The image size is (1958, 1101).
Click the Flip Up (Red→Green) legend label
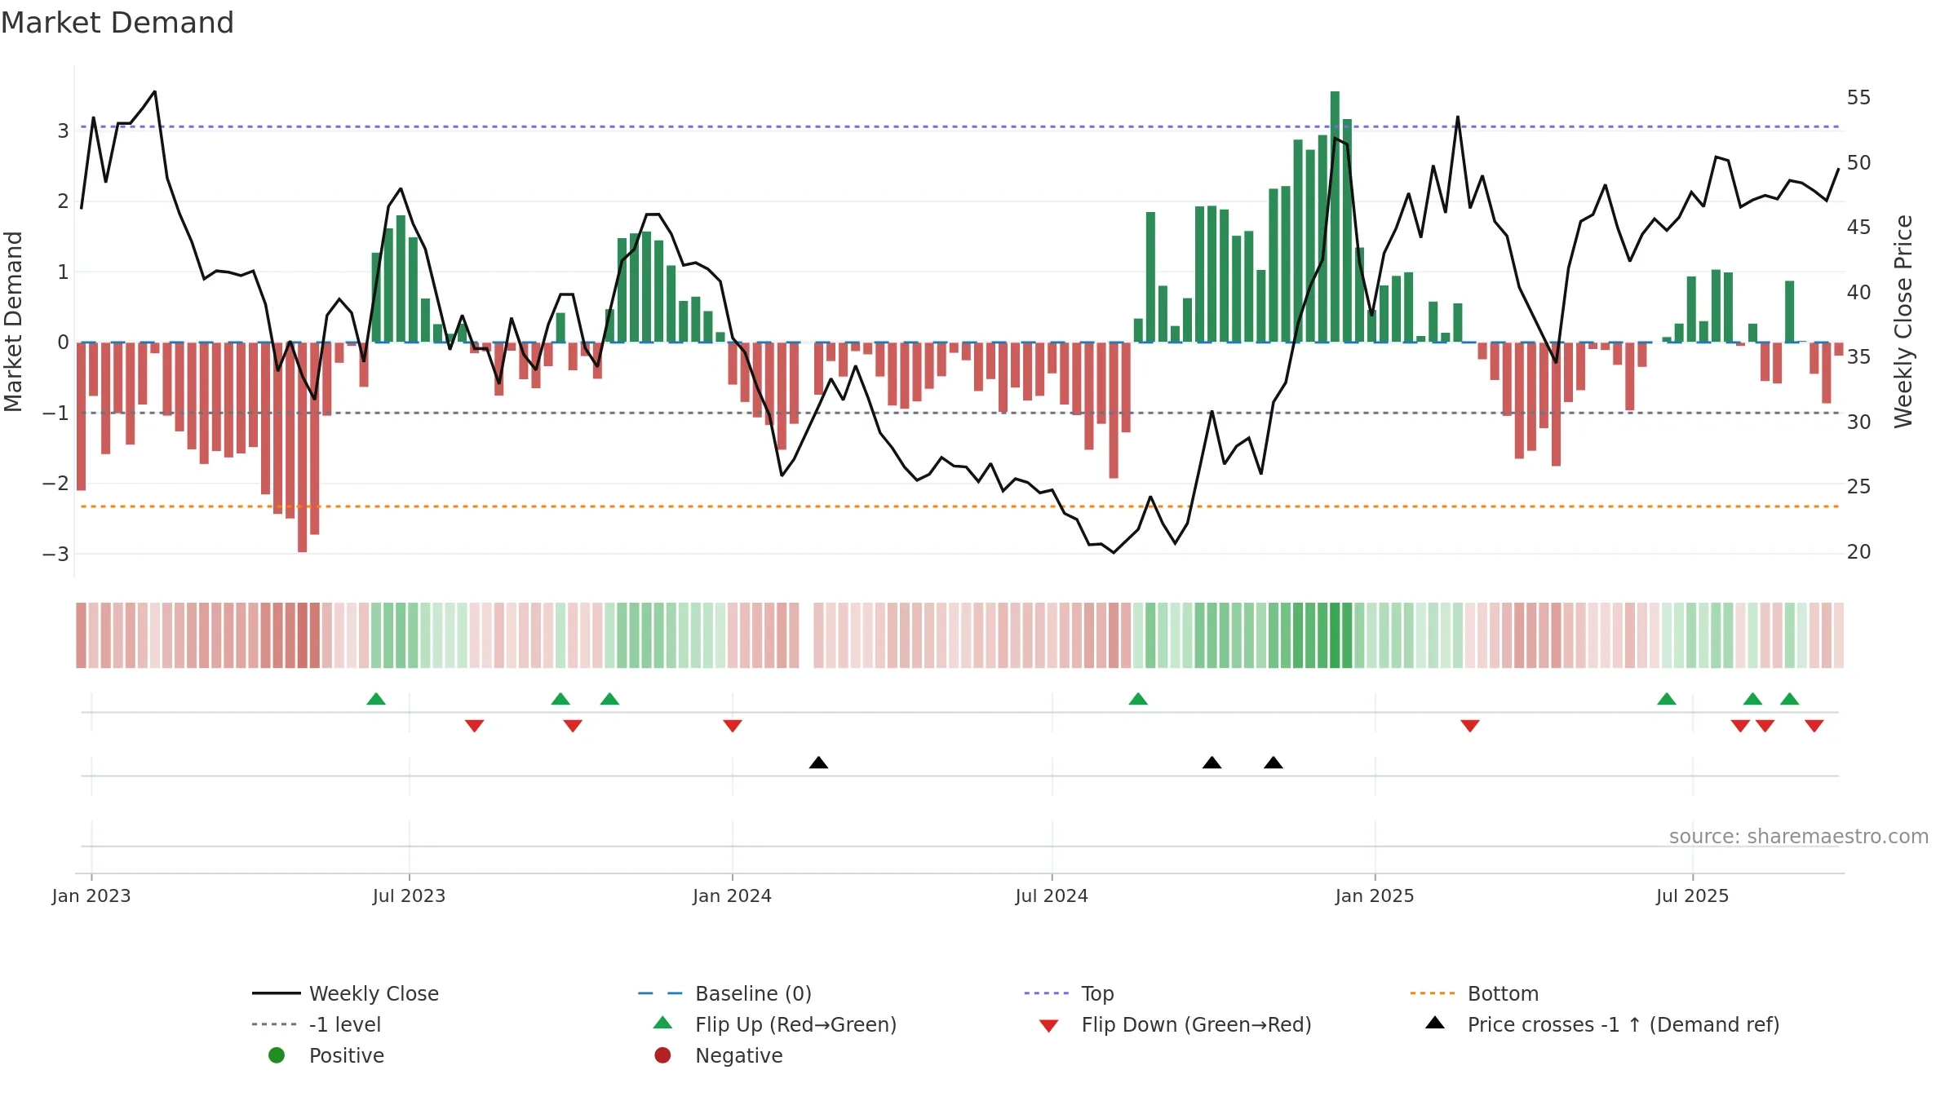(x=795, y=1024)
